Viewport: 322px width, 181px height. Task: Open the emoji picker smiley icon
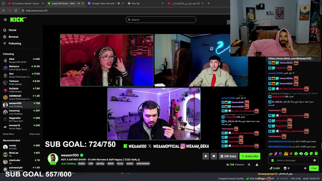point(314,160)
